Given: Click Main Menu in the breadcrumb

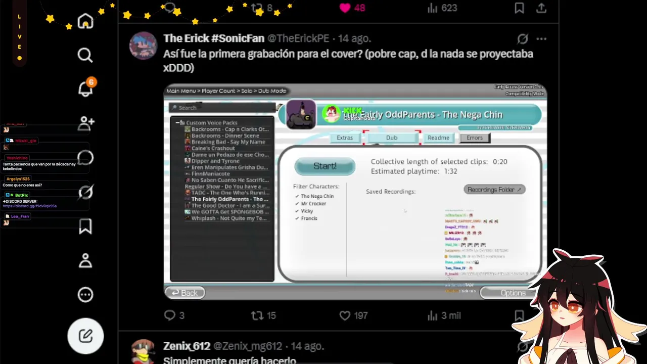Looking at the screenshot, I should pyautogui.click(x=181, y=91).
